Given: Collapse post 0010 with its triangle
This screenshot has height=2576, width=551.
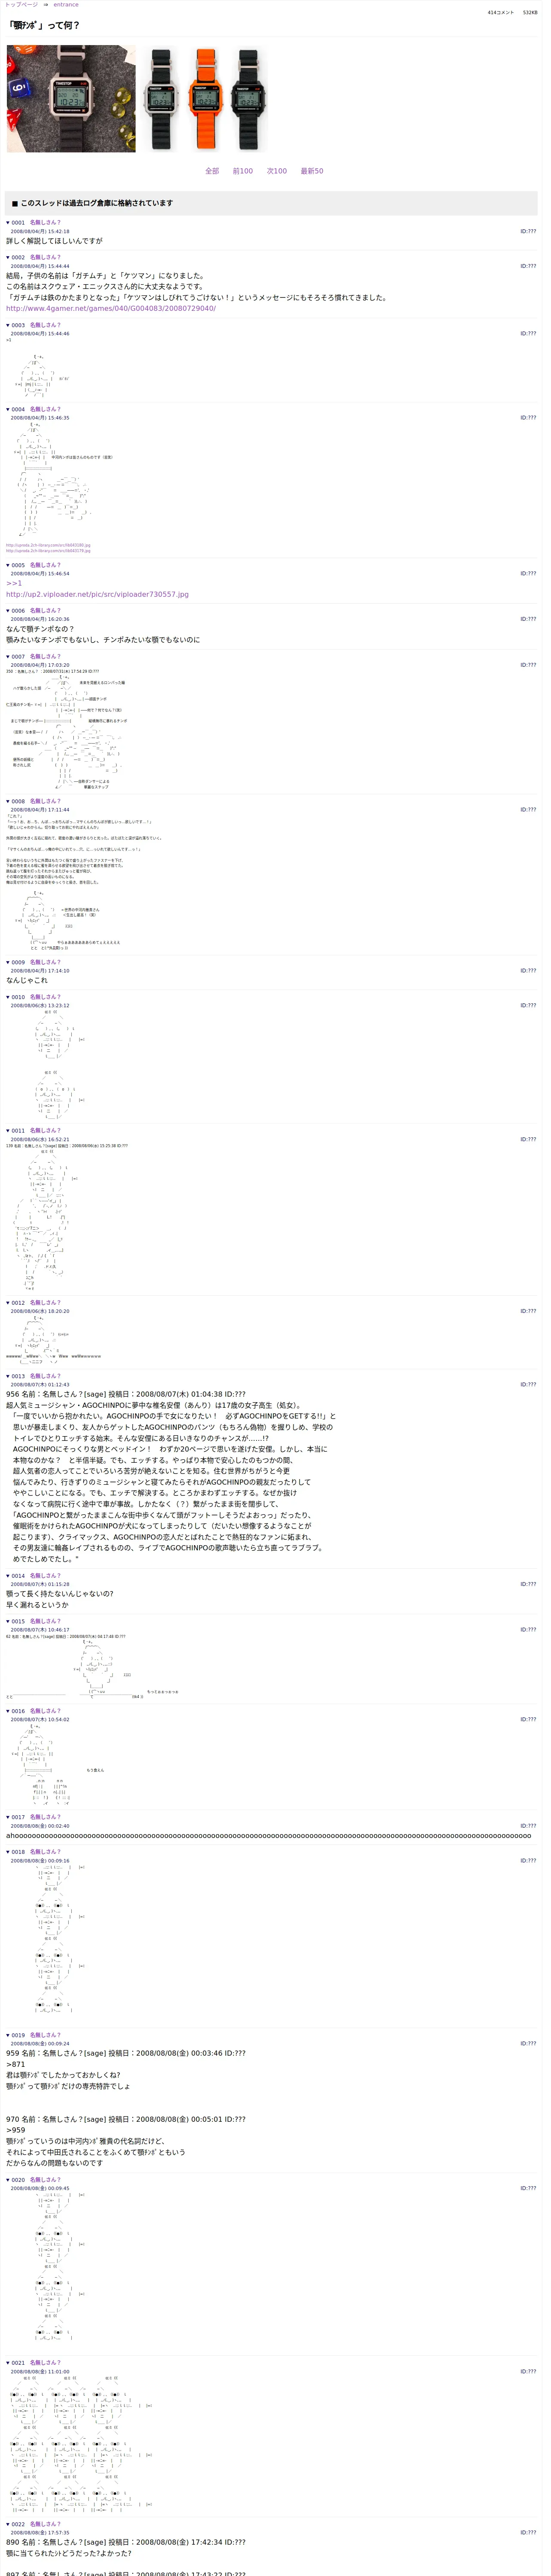Looking at the screenshot, I should pyautogui.click(x=8, y=997).
